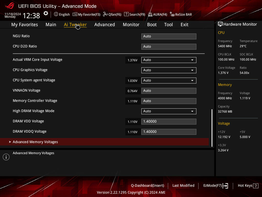Click the BIOS version copyright text
The image size is (262, 197).
[131, 192]
